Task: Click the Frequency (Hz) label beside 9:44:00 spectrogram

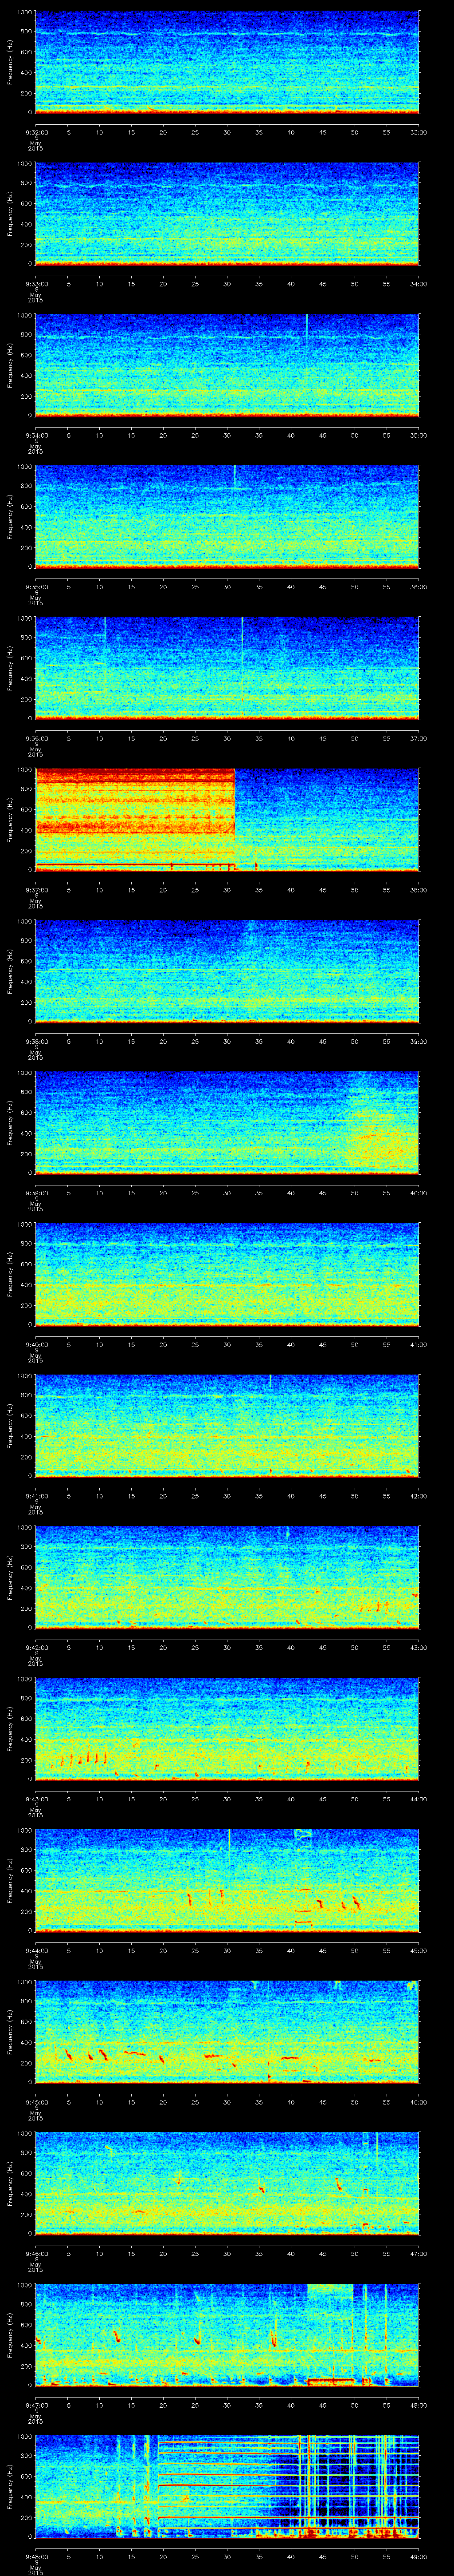Action: [x=10, y=1880]
